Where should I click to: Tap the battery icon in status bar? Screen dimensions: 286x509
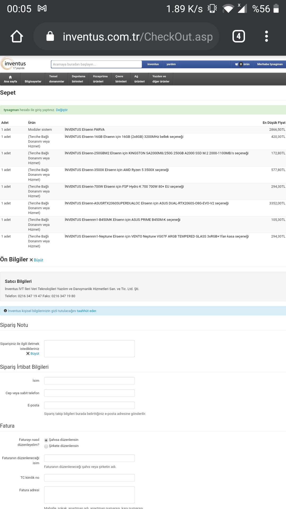[x=276, y=8]
